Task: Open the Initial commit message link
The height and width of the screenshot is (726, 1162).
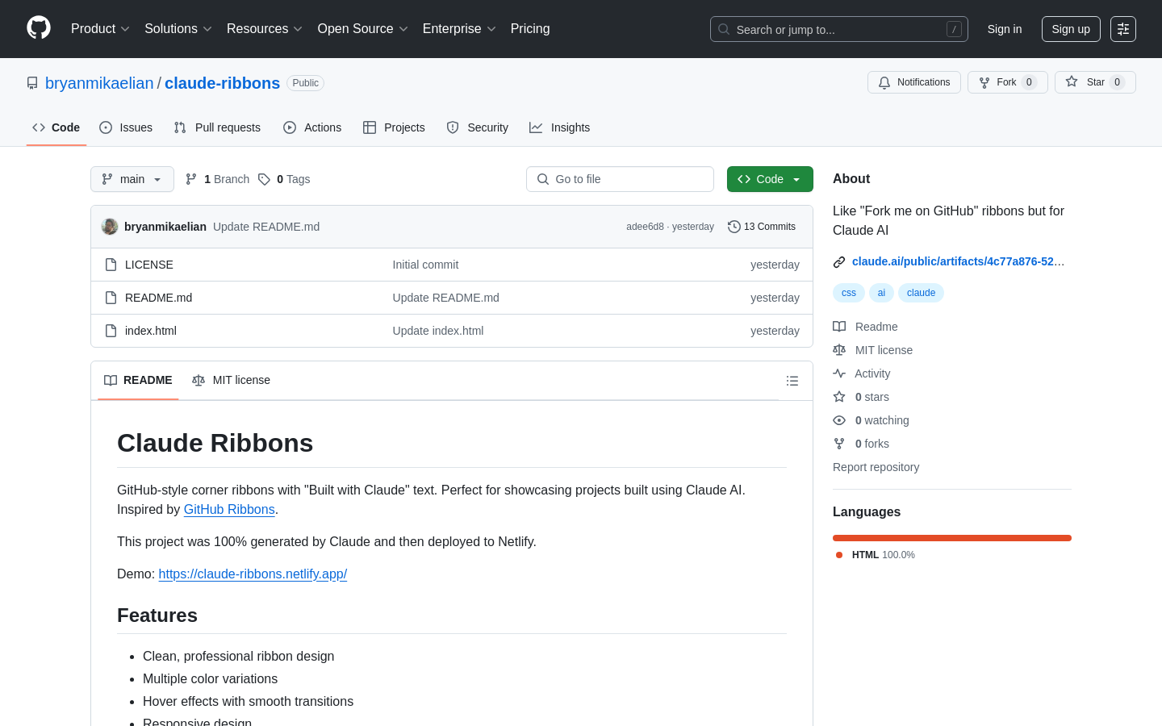Action: pos(425,265)
